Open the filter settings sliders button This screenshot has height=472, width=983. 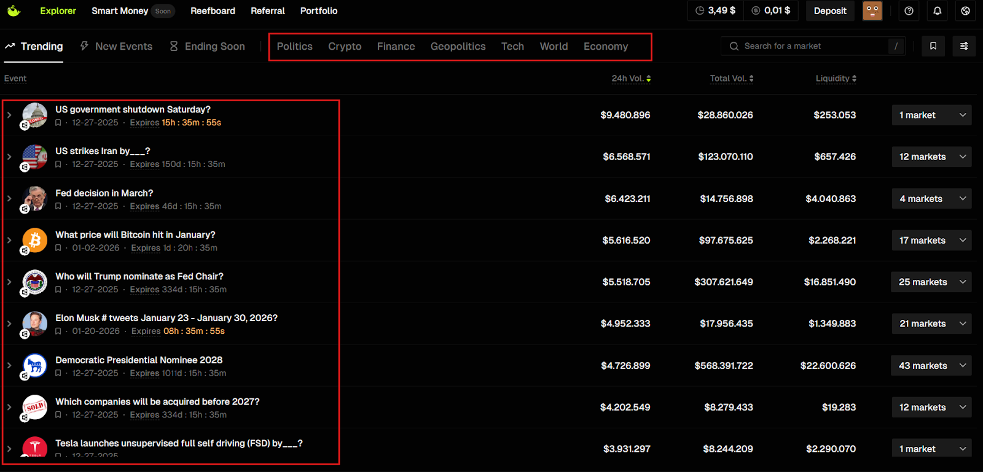[964, 46]
